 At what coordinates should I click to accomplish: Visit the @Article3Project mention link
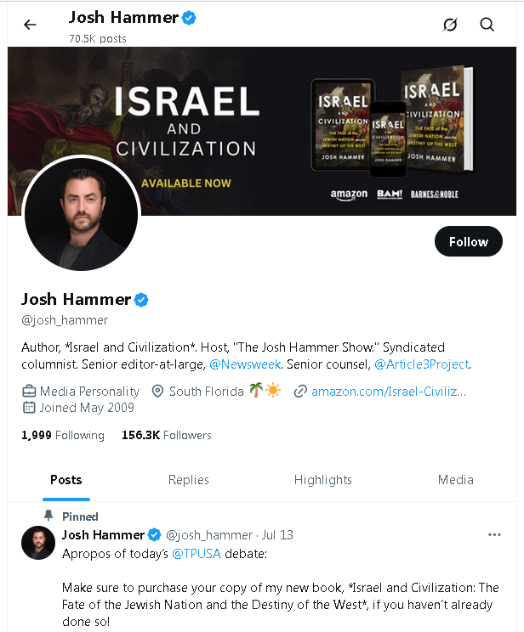422,364
